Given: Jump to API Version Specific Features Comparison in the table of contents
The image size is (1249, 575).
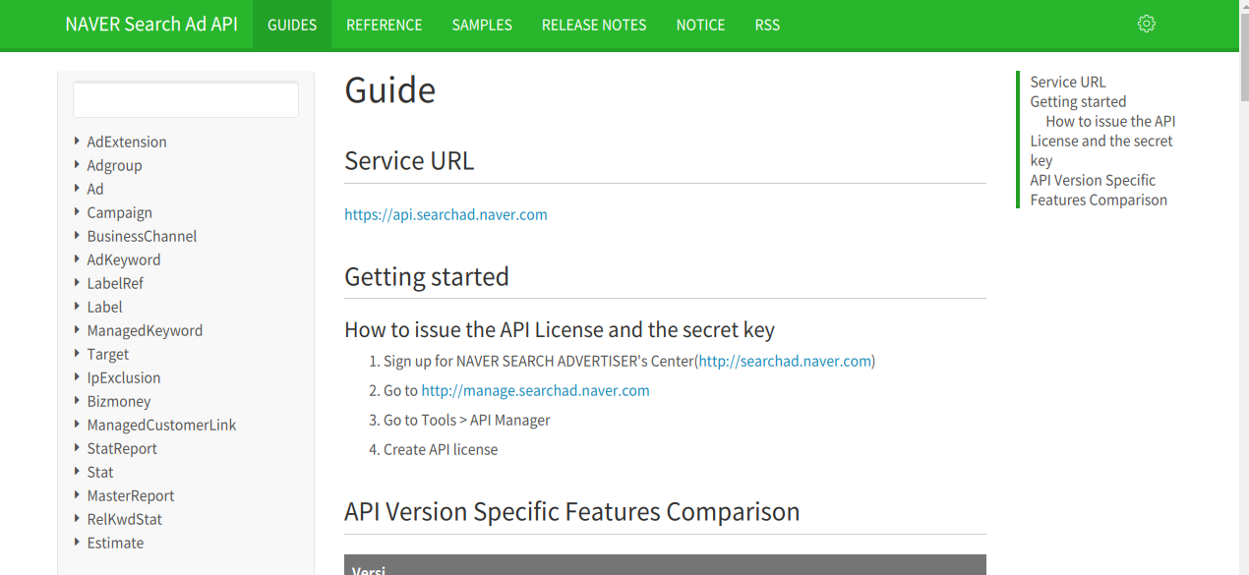Looking at the screenshot, I should [x=1099, y=190].
